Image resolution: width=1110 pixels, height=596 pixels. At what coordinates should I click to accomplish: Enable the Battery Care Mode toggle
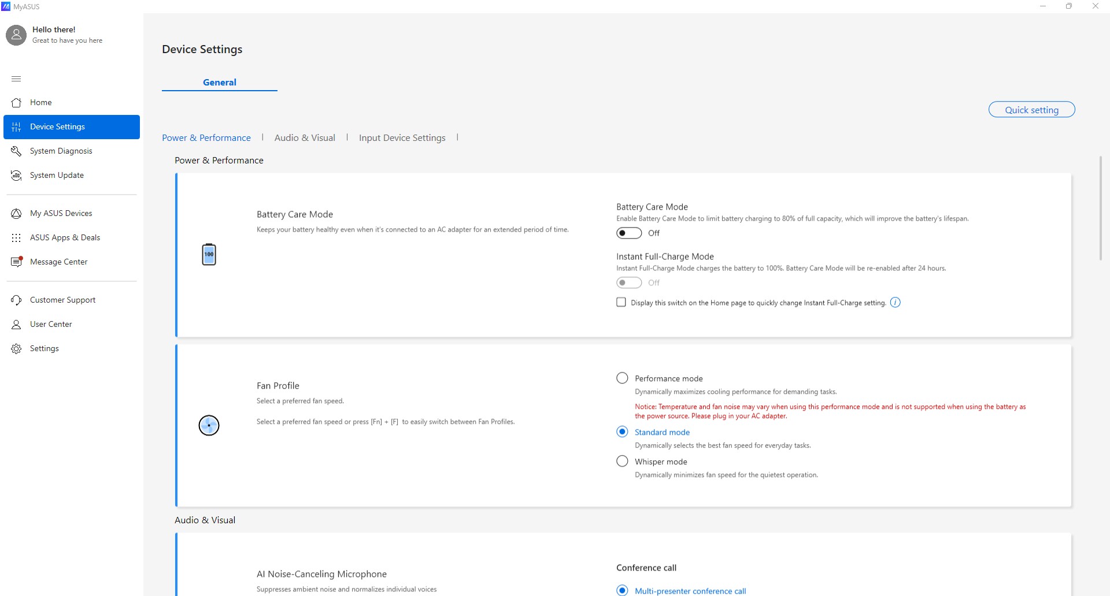tap(629, 233)
